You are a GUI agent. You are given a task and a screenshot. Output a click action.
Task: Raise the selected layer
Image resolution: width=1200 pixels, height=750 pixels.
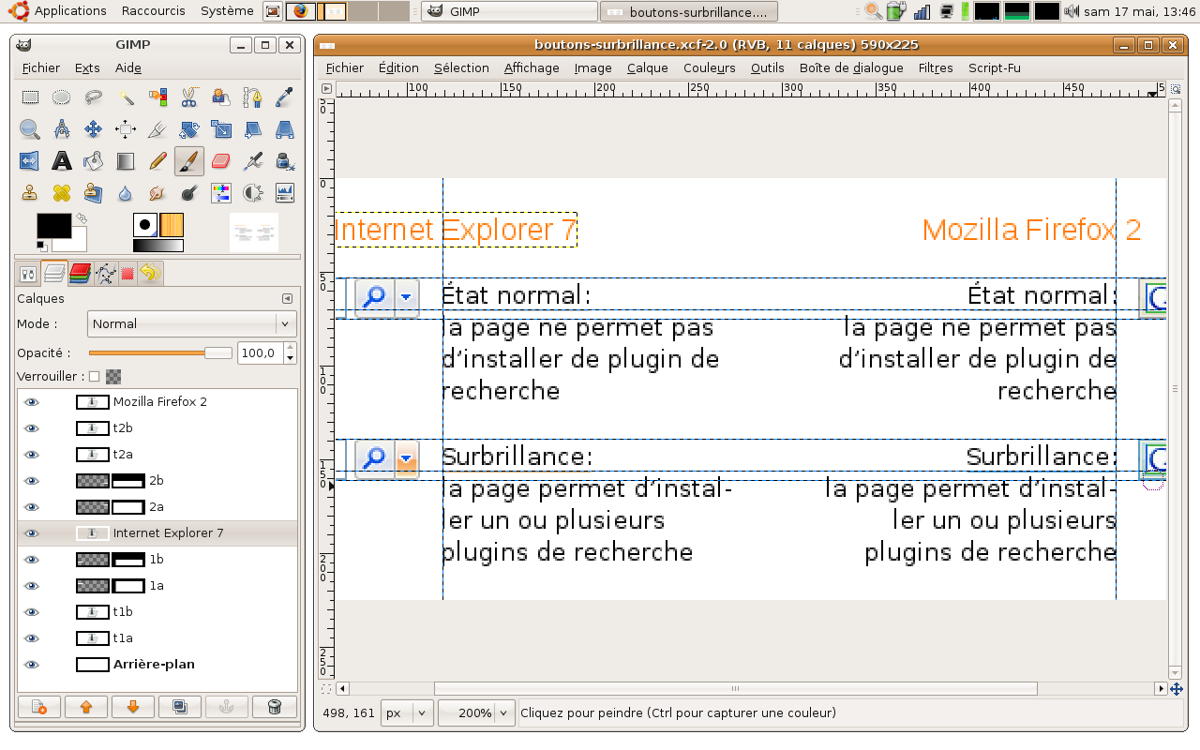pos(86,707)
